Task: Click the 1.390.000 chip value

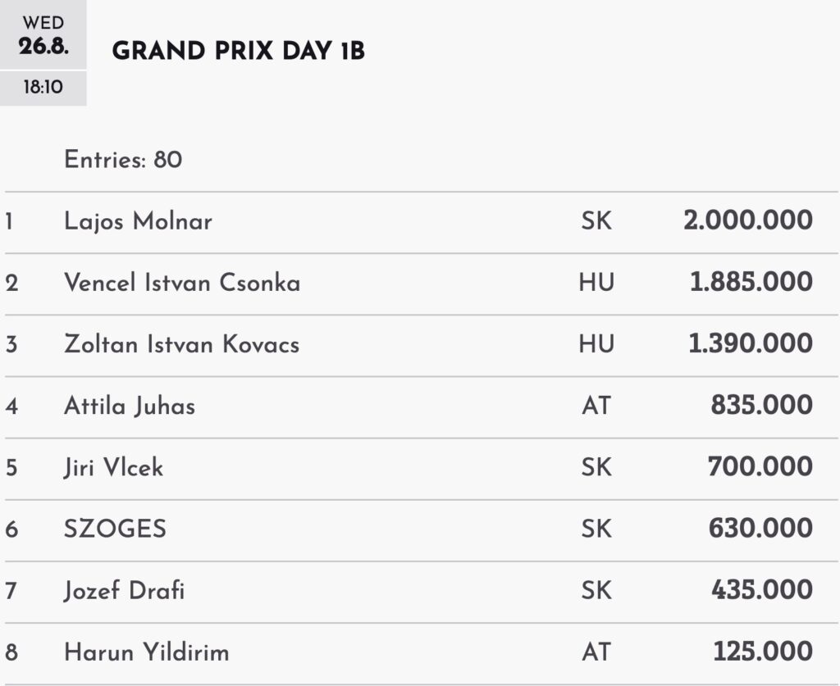Action: pos(751,343)
